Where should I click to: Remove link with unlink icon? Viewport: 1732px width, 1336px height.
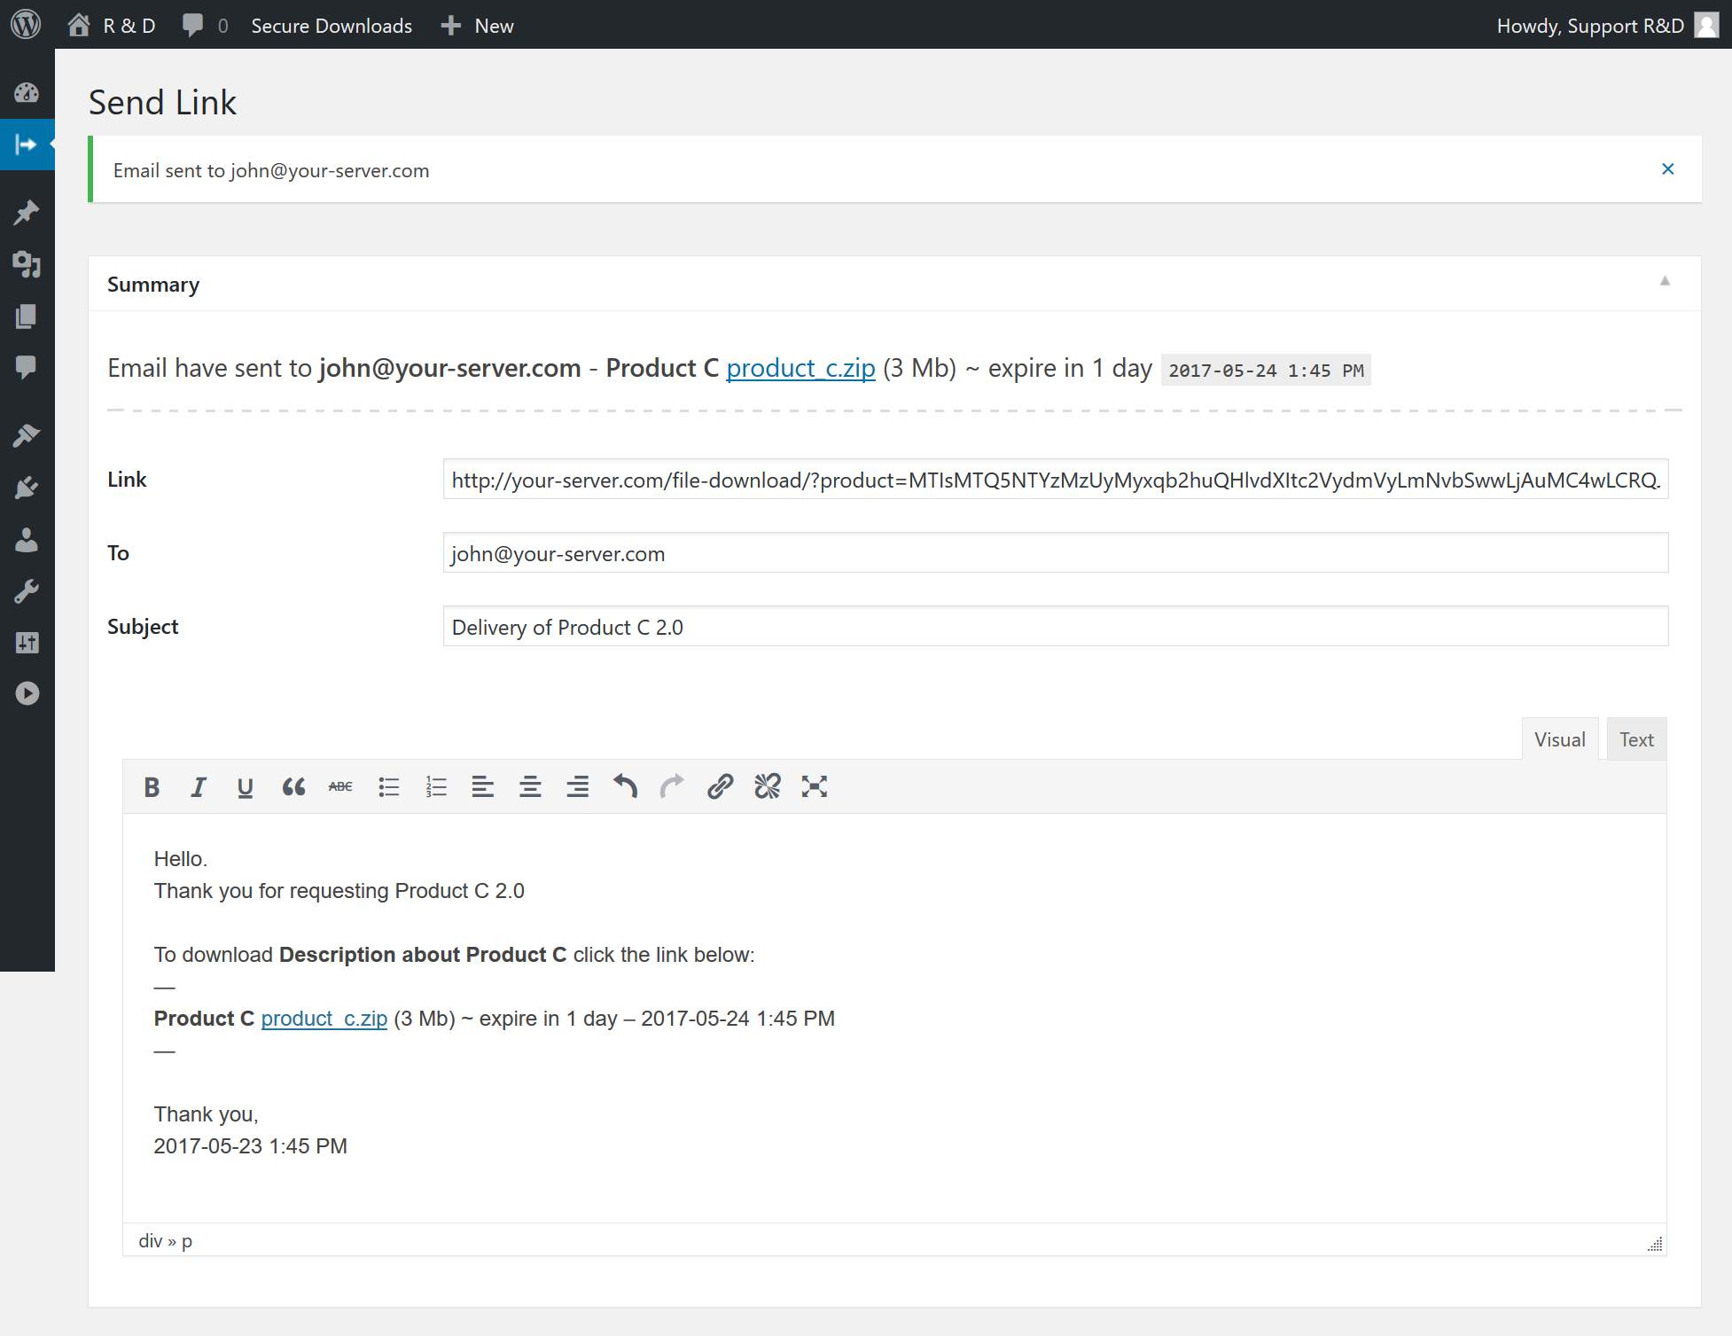coord(767,786)
